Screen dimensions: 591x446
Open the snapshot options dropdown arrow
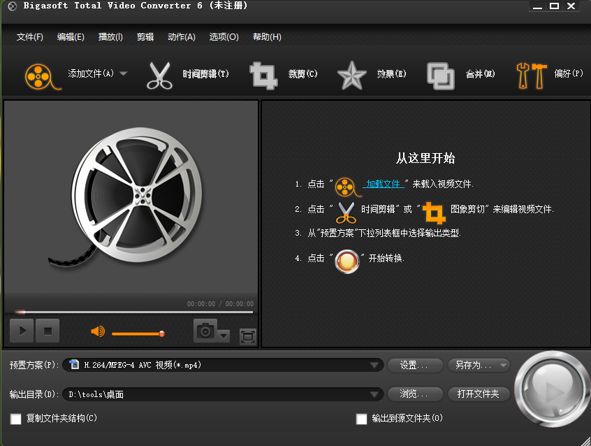(224, 336)
